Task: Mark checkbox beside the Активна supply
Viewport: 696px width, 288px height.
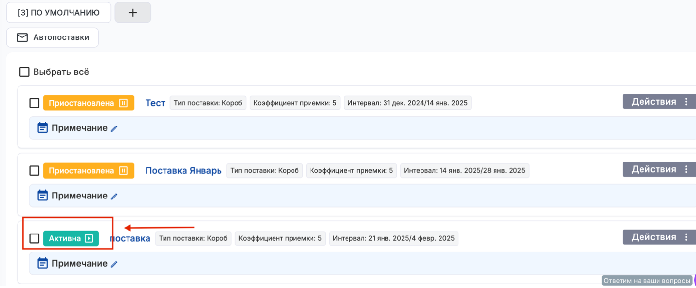Action: pyautogui.click(x=35, y=238)
